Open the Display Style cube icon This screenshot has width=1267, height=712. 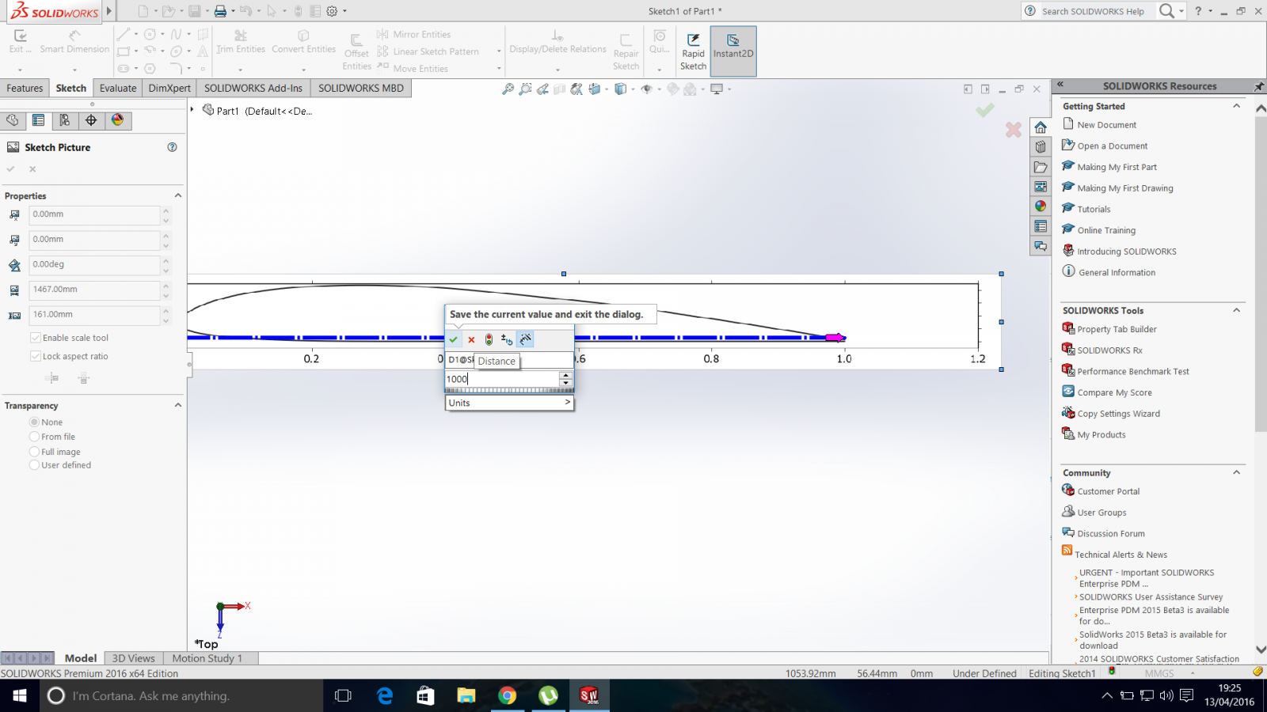pos(620,89)
